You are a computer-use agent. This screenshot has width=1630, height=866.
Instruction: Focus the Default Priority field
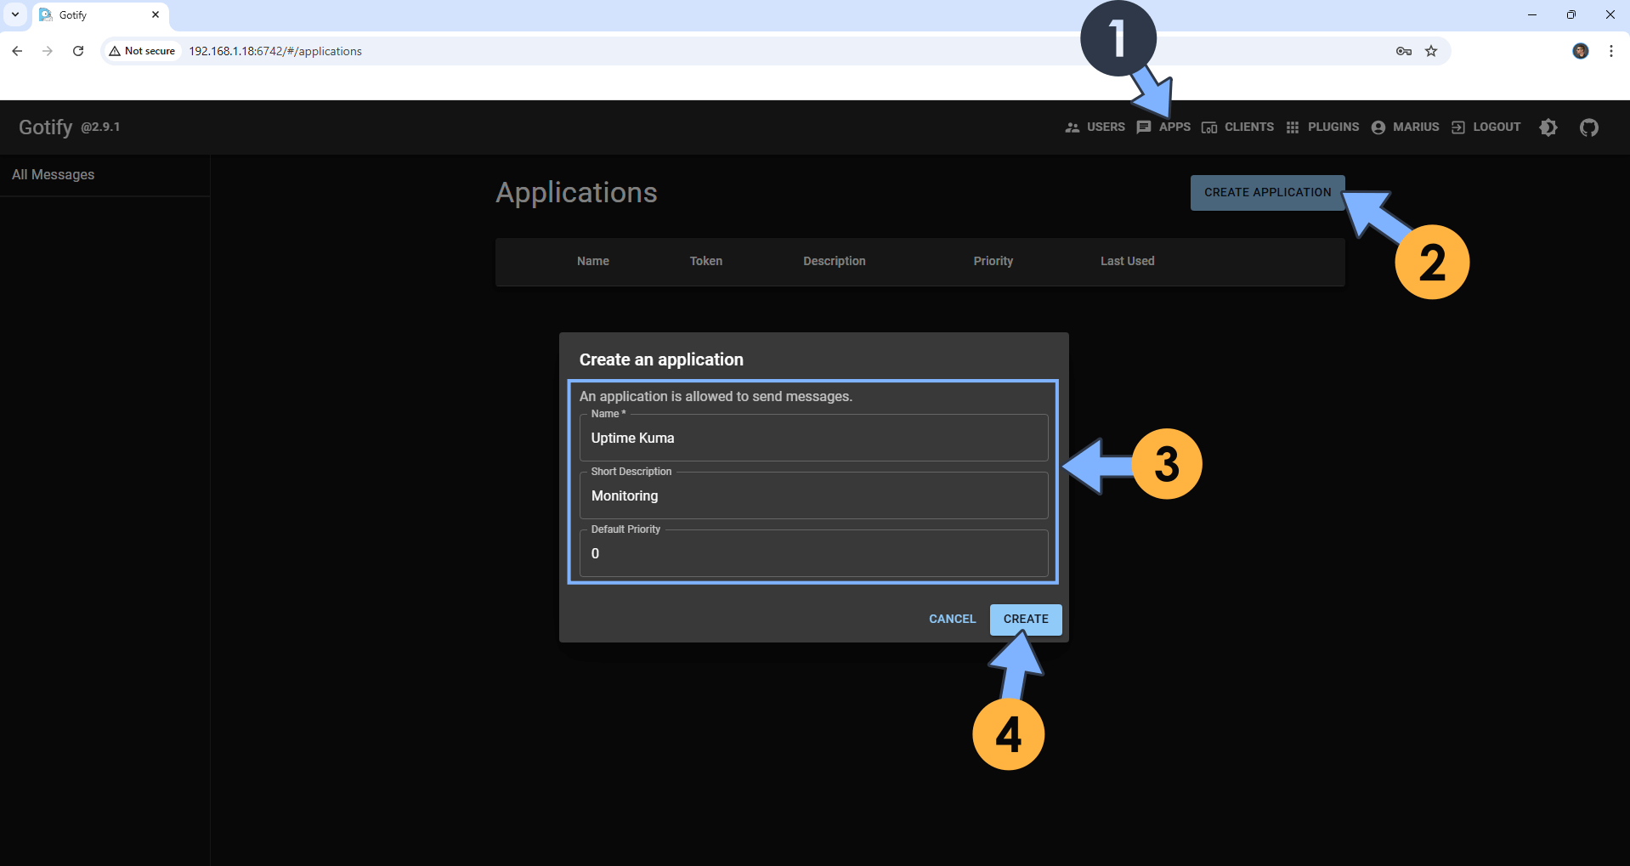pos(812,554)
